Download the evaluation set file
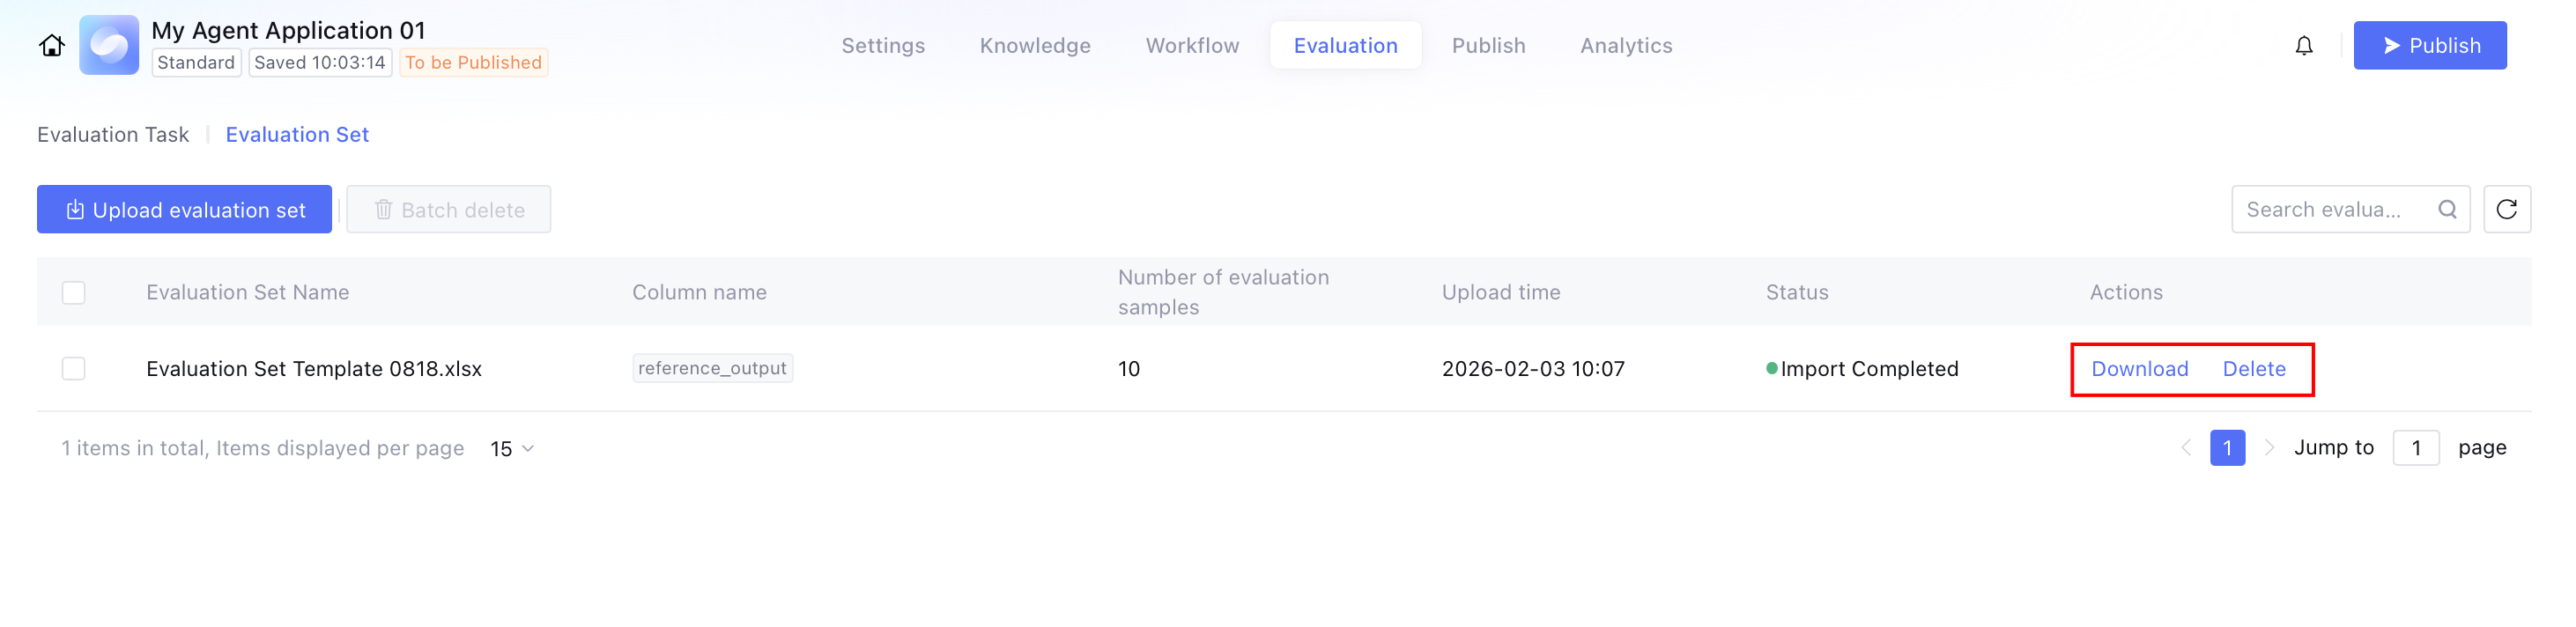 (2139, 369)
